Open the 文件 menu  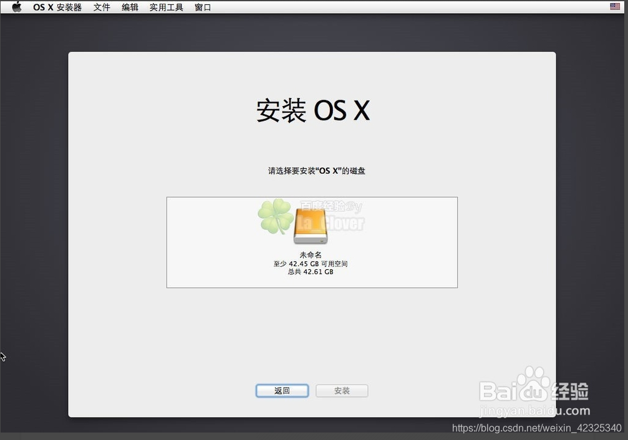click(x=102, y=7)
